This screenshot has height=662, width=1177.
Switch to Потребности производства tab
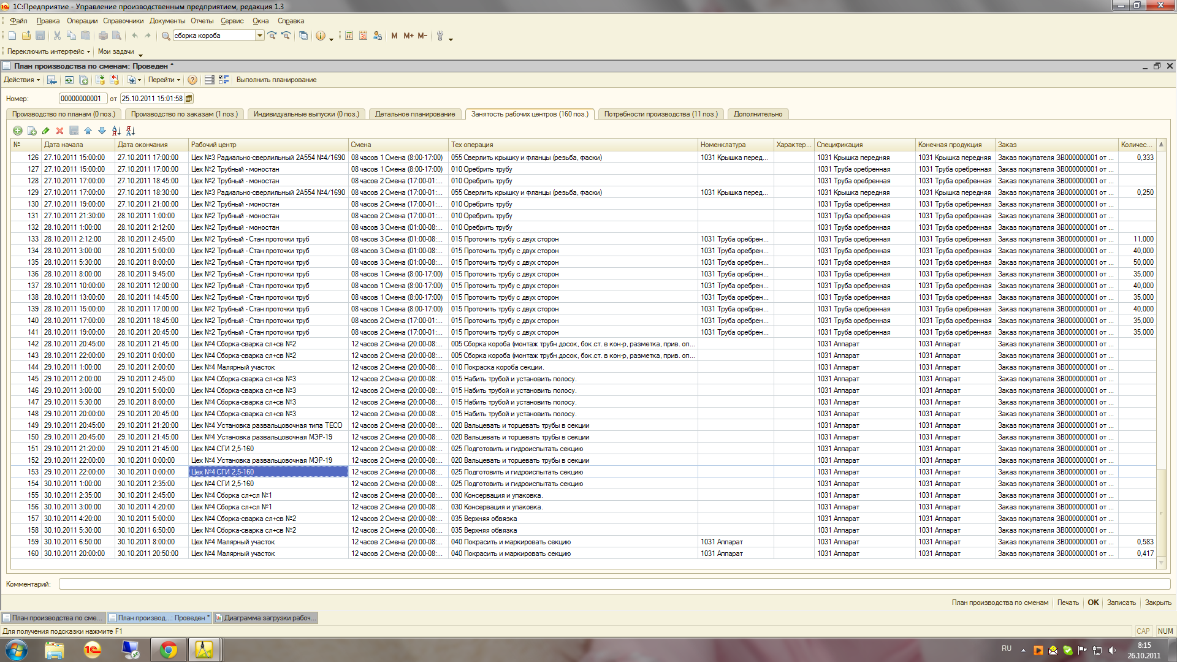661,114
